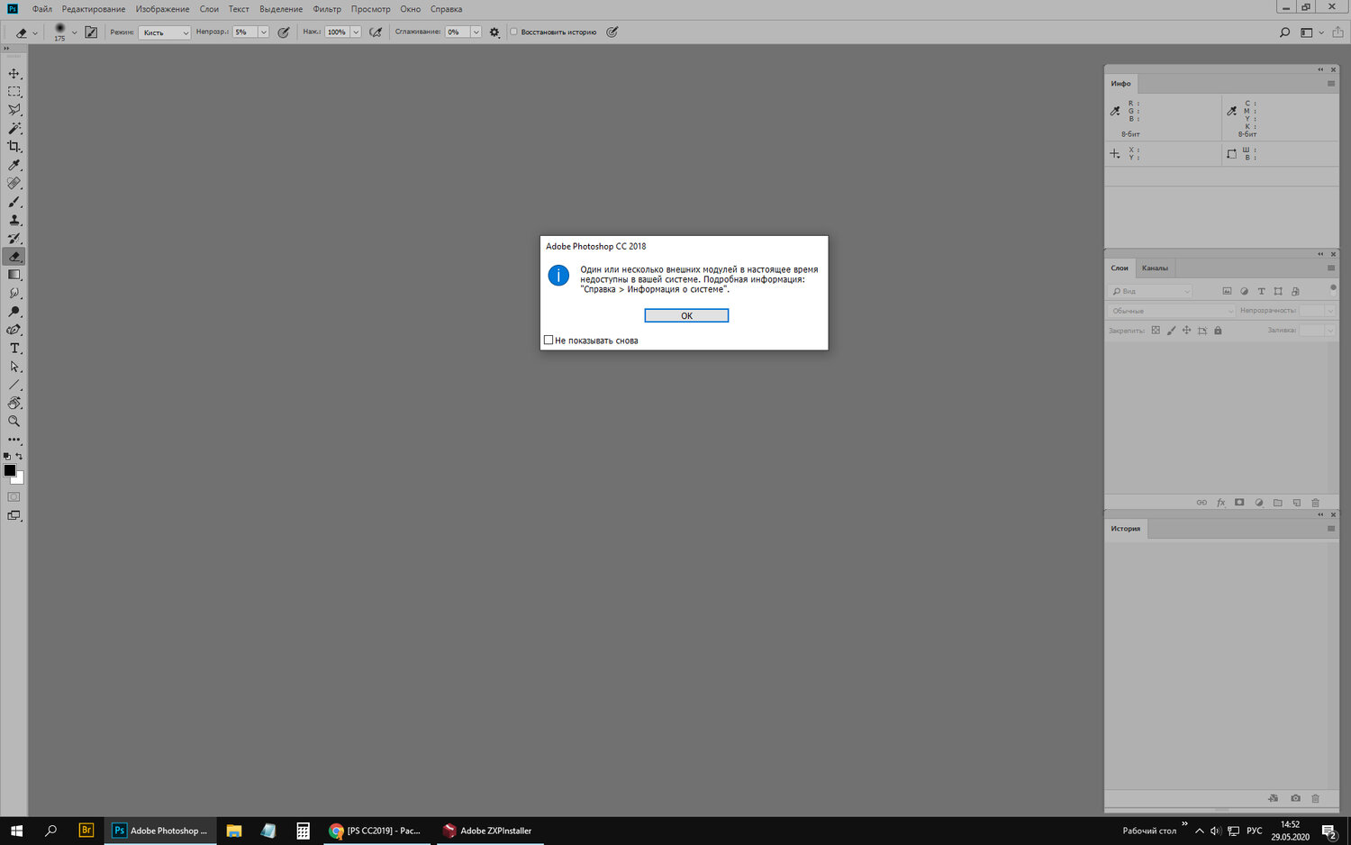Select the Gradient tool

click(x=14, y=275)
